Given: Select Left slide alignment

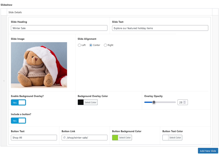Looking at the screenshot, I should (x=79, y=45).
